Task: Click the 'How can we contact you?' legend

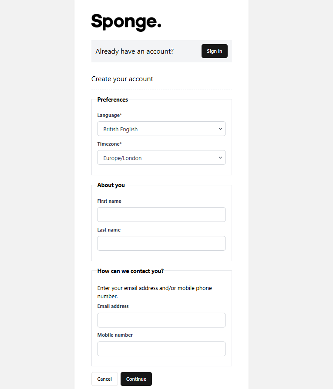Action: pyautogui.click(x=131, y=271)
